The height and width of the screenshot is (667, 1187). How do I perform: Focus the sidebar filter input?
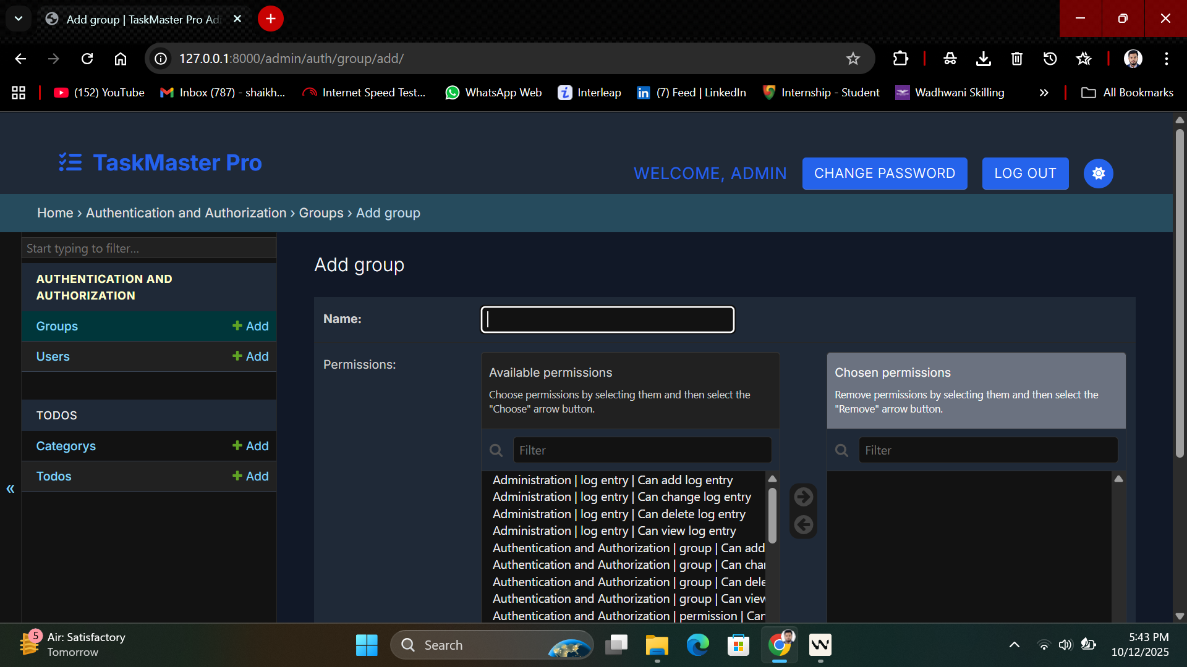pos(149,248)
